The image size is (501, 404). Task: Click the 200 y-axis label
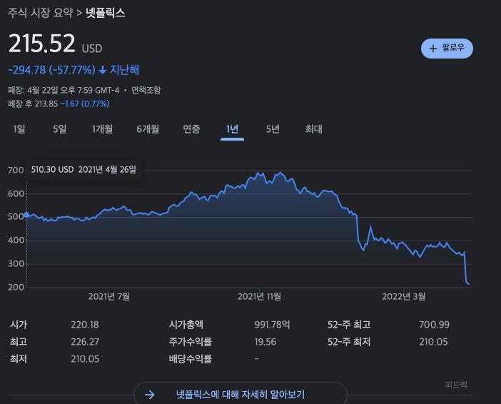click(x=16, y=287)
